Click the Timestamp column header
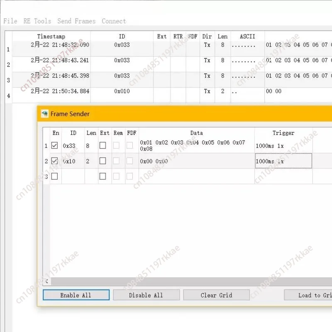The height and width of the screenshot is (332, 332). 51,37
